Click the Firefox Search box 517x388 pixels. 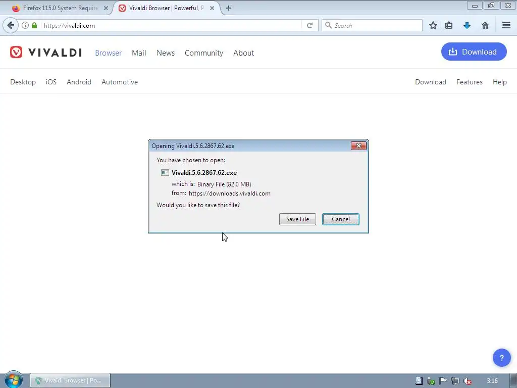372,25
